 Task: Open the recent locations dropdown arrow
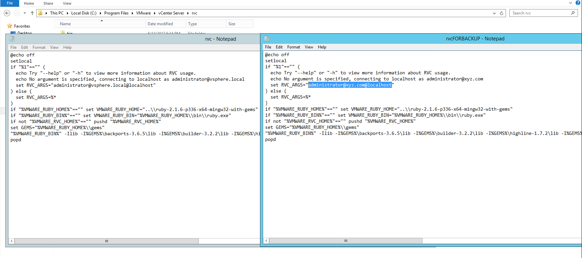pos(25,13)
